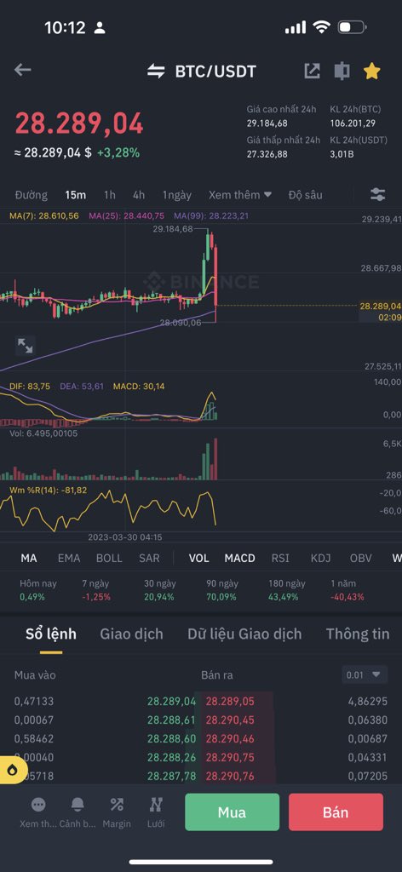Select bid price 28.288,60
The width and height of the screenshot is (402, 872).
point(171,738)
